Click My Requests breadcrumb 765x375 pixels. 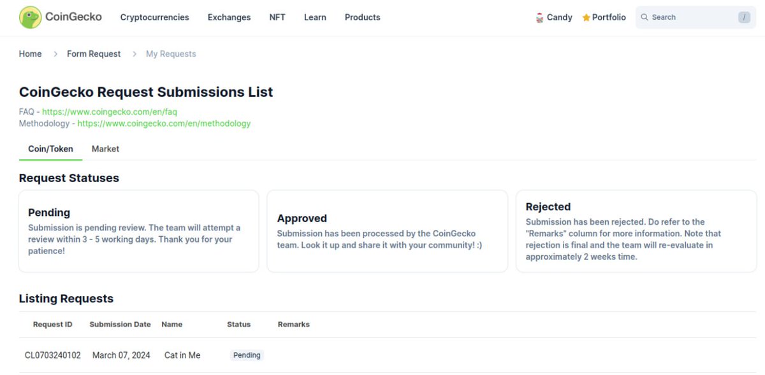(171, 54)
